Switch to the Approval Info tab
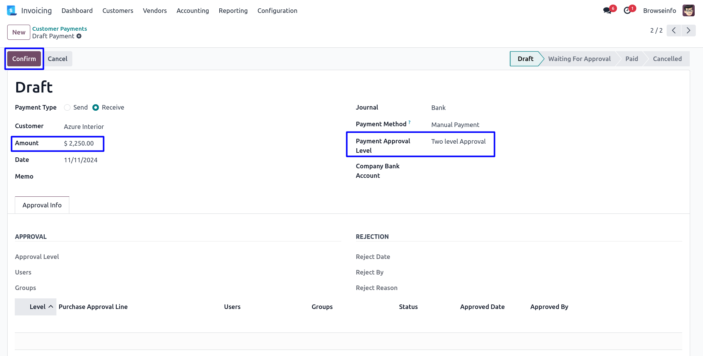The image size is (703, 356). point(42,205)
